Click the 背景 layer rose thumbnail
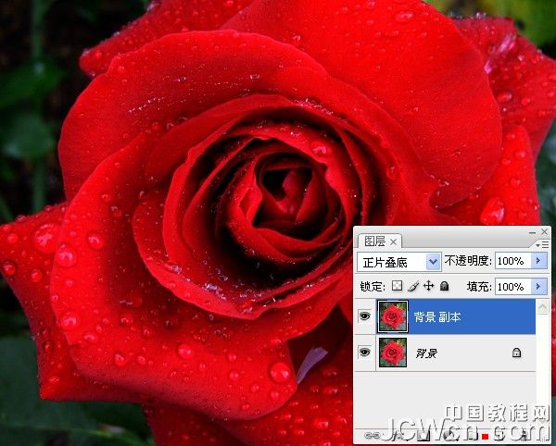This screenshot has height=446, width=556. pos(394,353)
